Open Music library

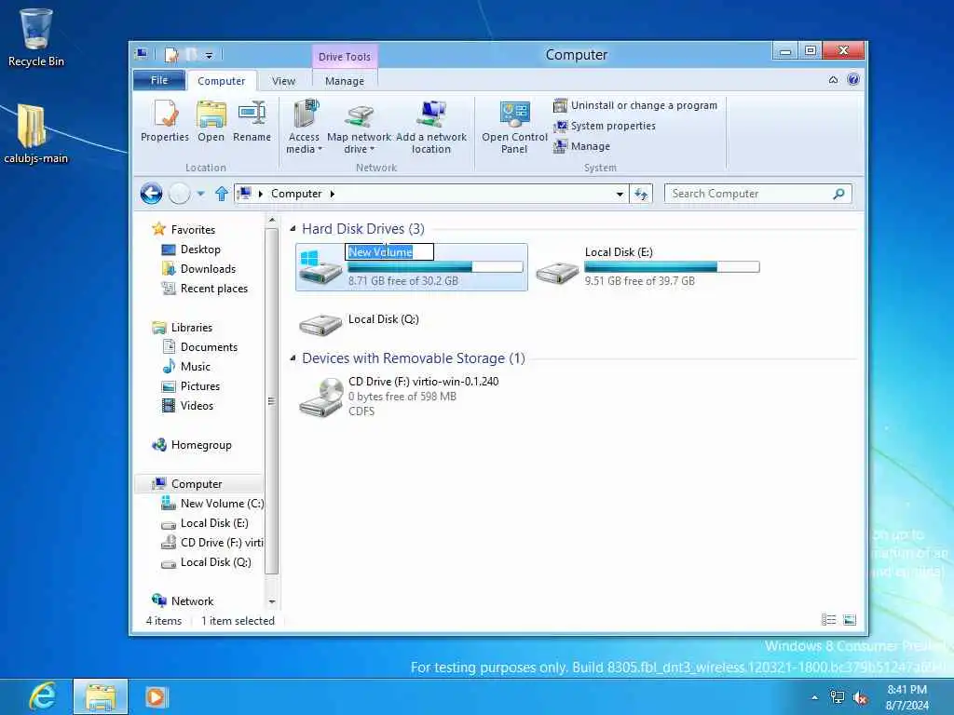196,366
